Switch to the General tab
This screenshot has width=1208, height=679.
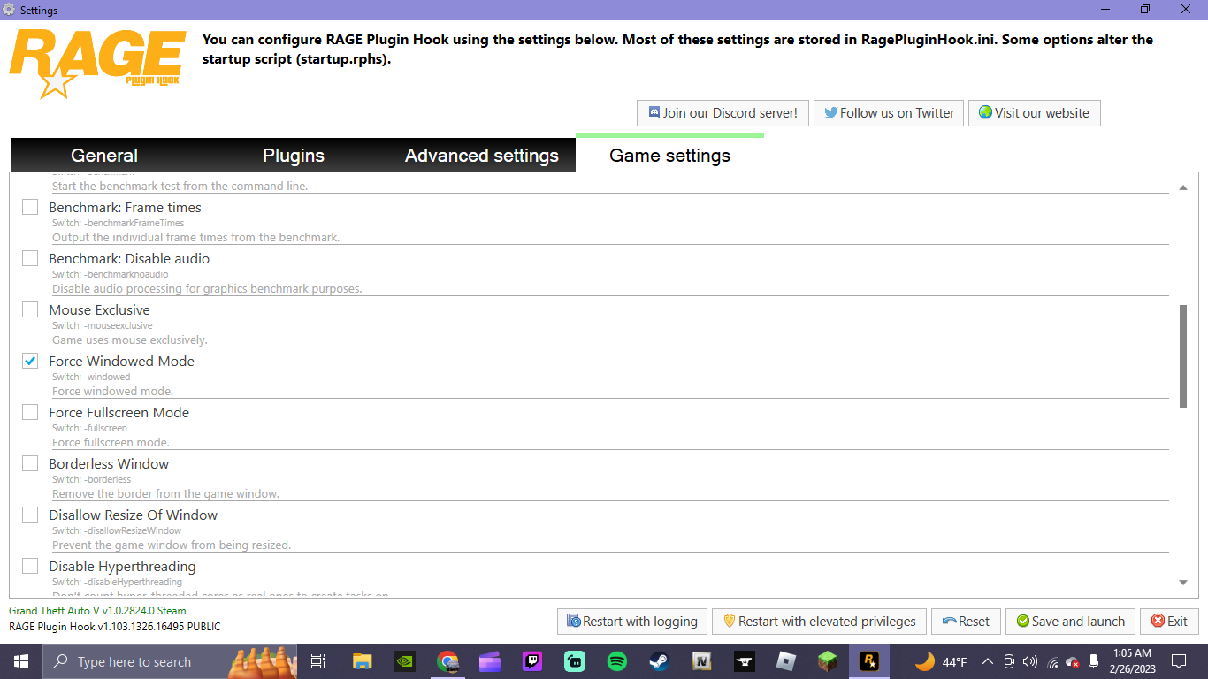pyautogui.click(x=104, y=156)
